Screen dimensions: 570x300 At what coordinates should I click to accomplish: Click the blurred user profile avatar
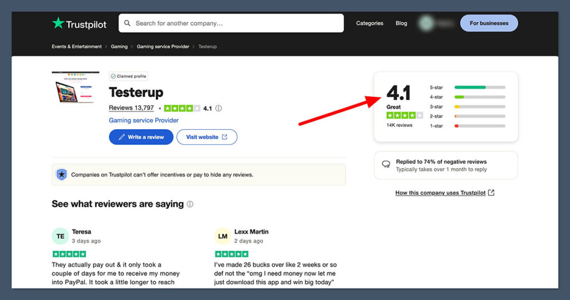click(x=426, y=23)
